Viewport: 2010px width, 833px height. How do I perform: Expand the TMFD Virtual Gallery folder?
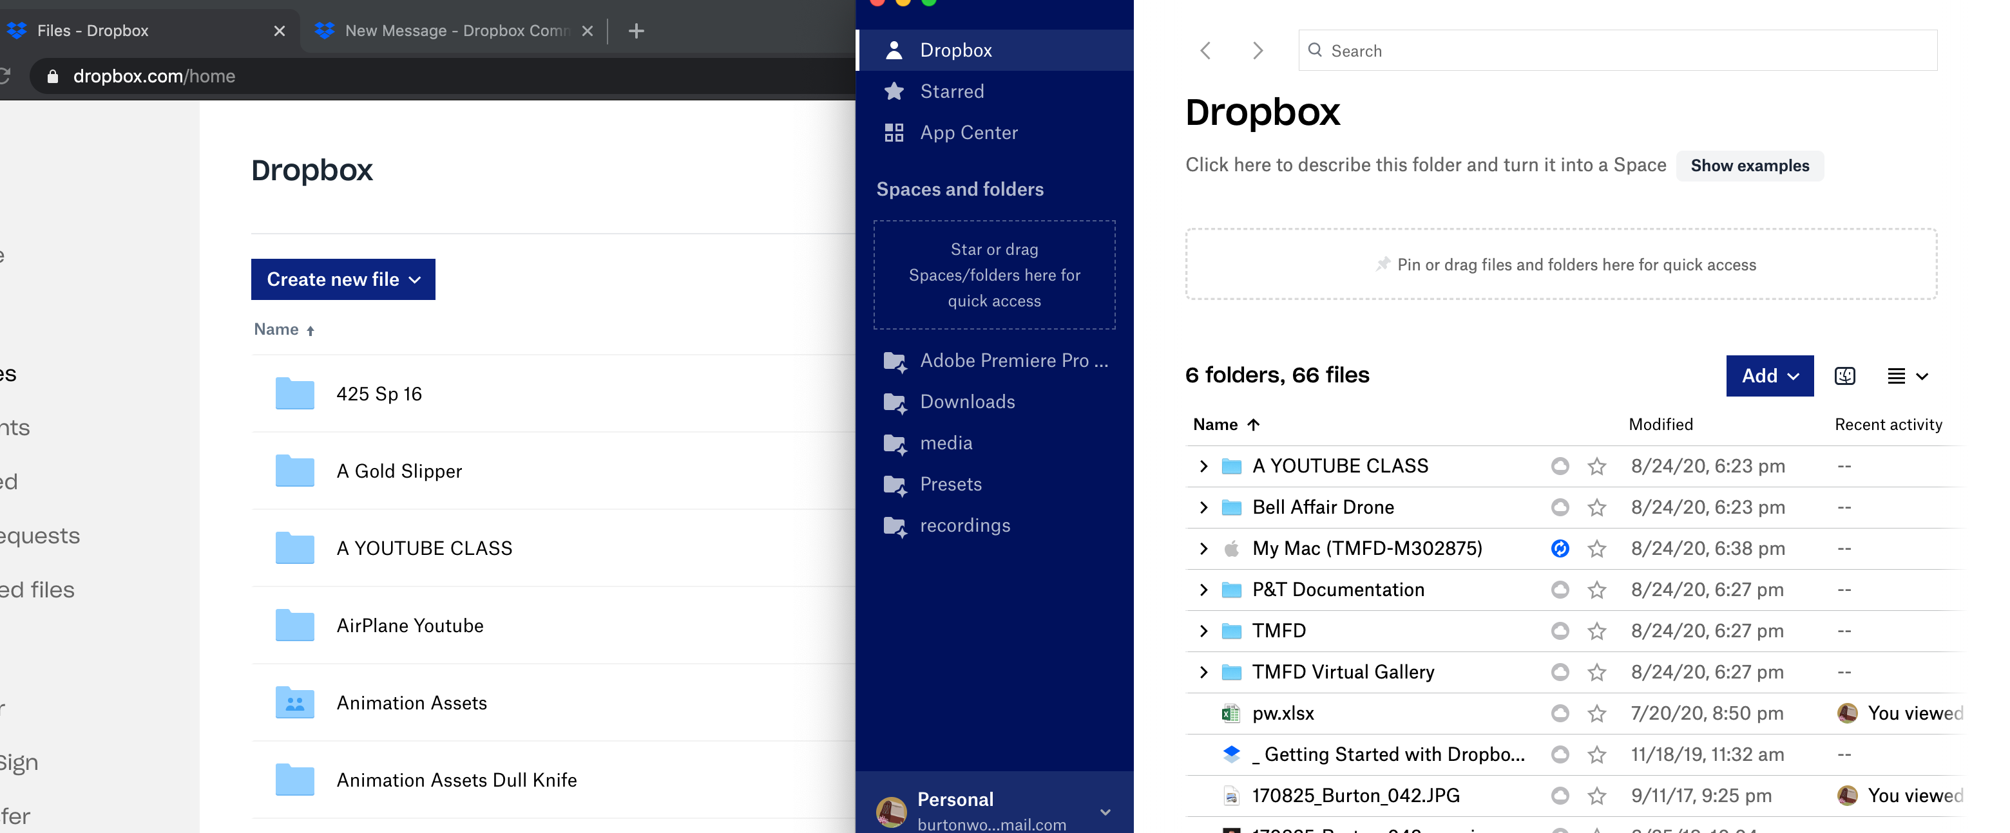coord(1201,671)
